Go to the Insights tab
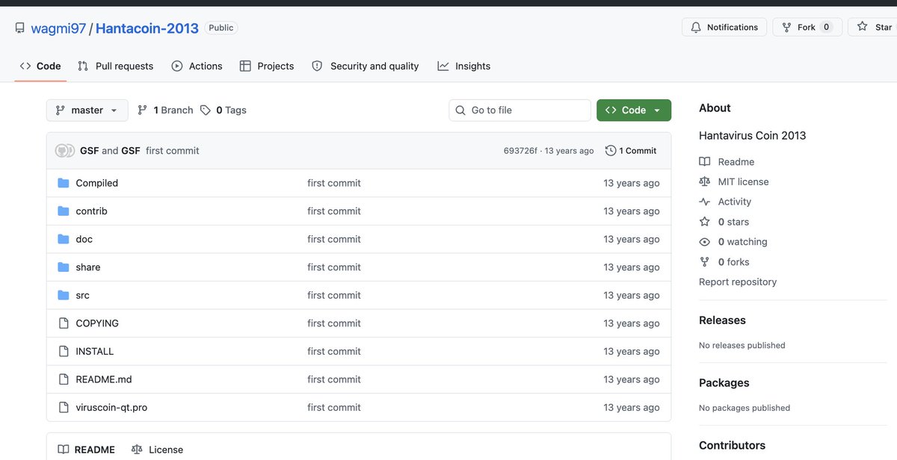This screenshot has height=460, width=897. pos(464,66)
